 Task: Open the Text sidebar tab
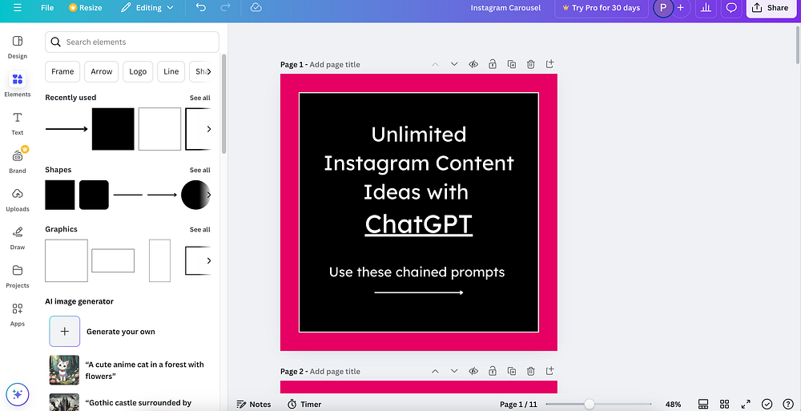pyautogui.click(x=18, y=123)
